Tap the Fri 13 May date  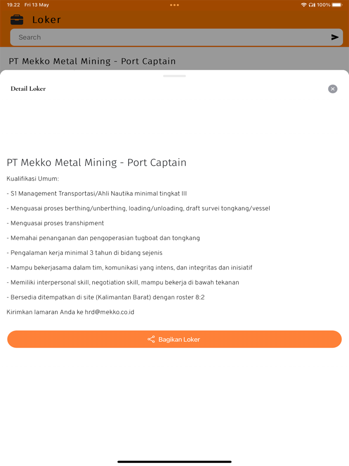pyautogui.click(x=36, y=5)
